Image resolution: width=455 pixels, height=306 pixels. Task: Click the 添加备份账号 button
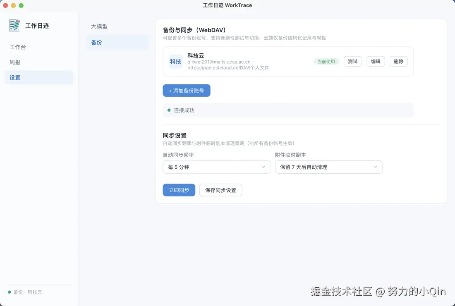[186, 91]
